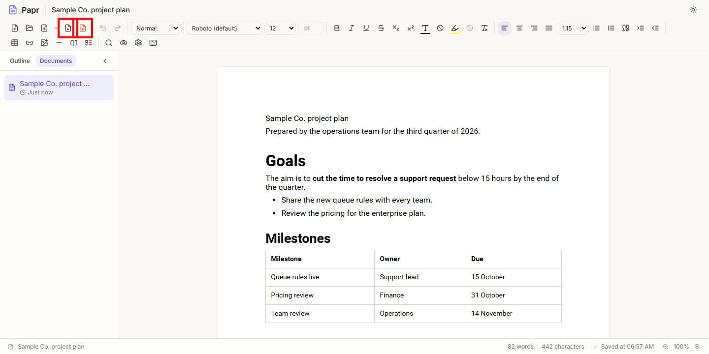The height and width of the screenshot is (354, 709).
Task: Open the Roboto (default) font dropdown
Action: coord(225,28)
